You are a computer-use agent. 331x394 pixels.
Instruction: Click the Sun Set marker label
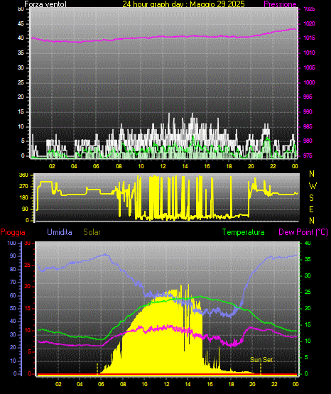(x=261, y=360)
